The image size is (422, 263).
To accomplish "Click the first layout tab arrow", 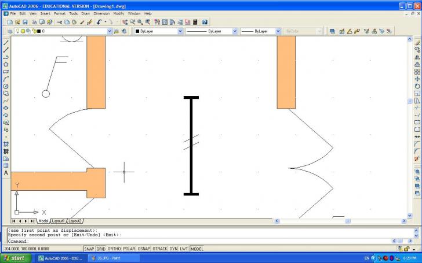I will pyautogui.click(x=14, y=221).
